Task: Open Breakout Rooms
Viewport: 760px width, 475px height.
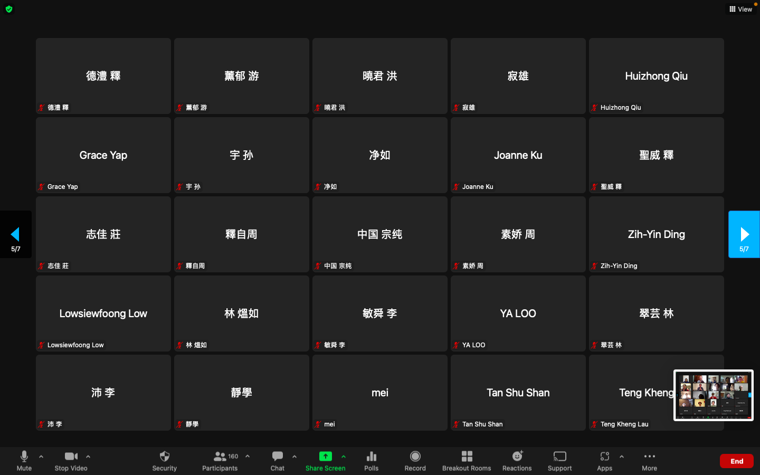Action: tap(467, 460)
